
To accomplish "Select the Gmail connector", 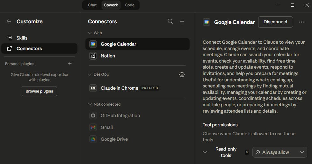I will click(137, 127).
